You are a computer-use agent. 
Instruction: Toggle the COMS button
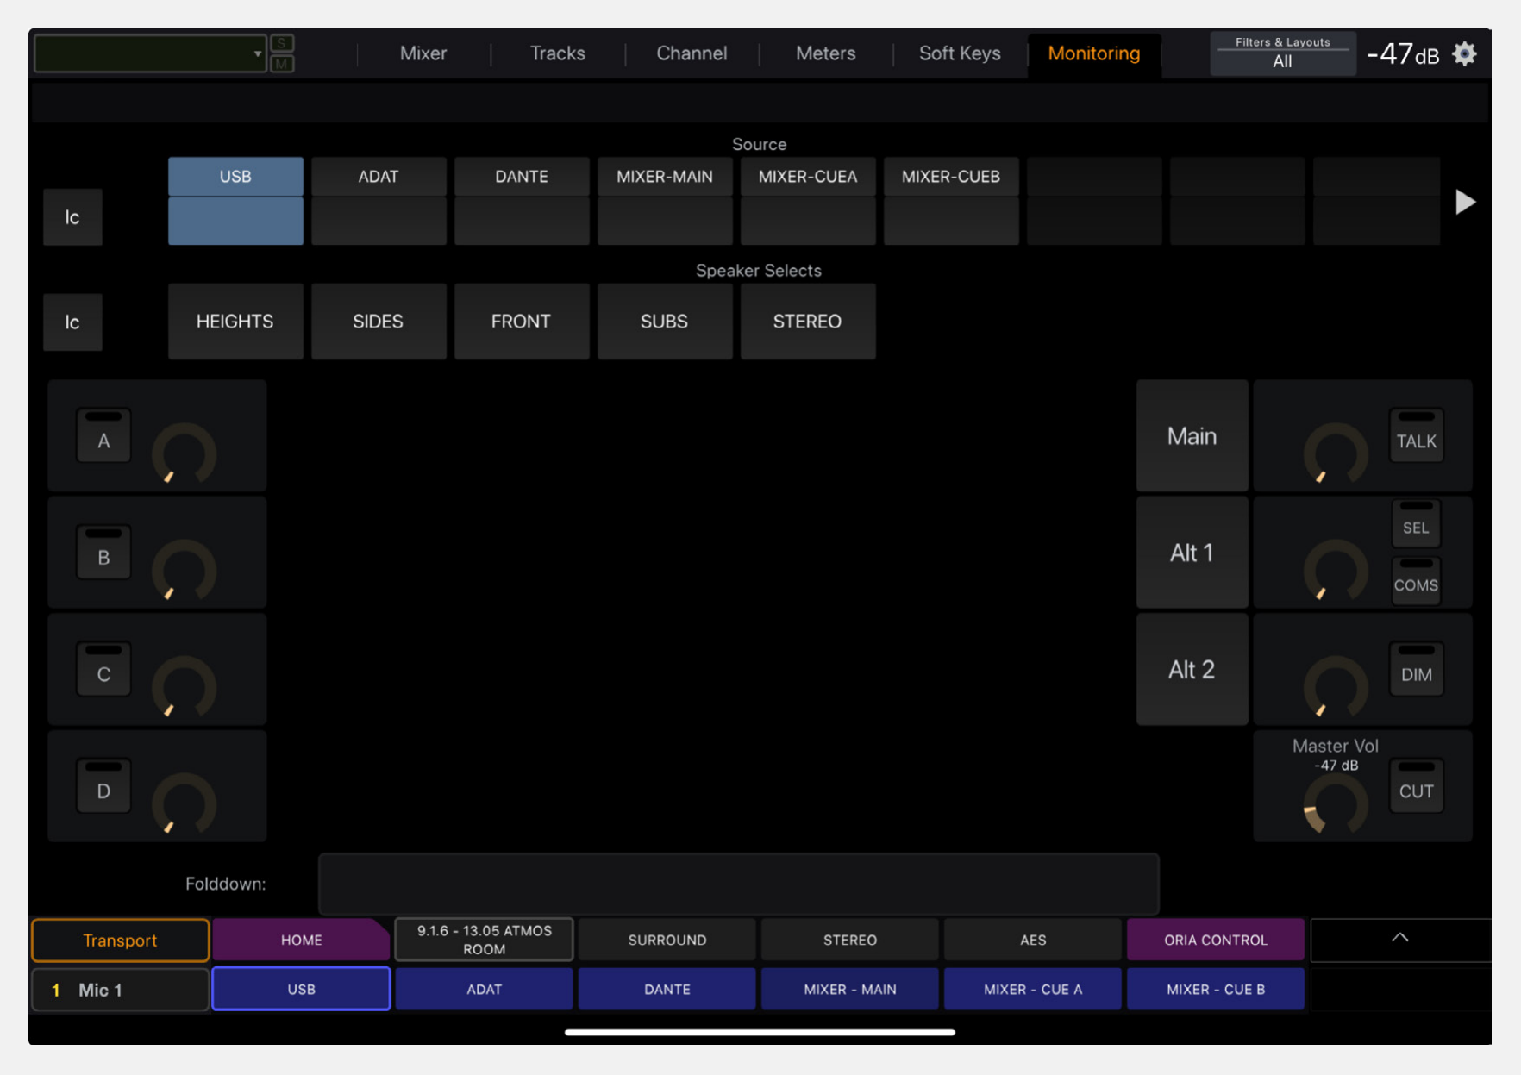click(x=1416, y=581)
